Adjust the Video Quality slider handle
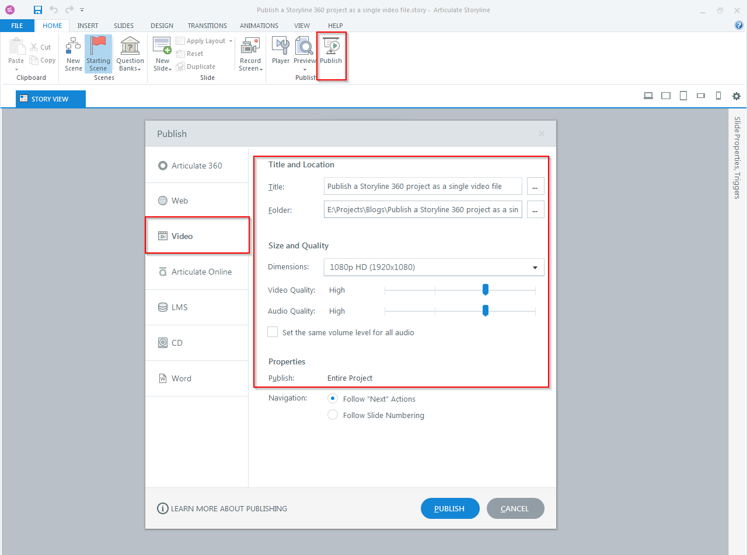The width and height of the screenshot is (747, 555). point(485,290)
